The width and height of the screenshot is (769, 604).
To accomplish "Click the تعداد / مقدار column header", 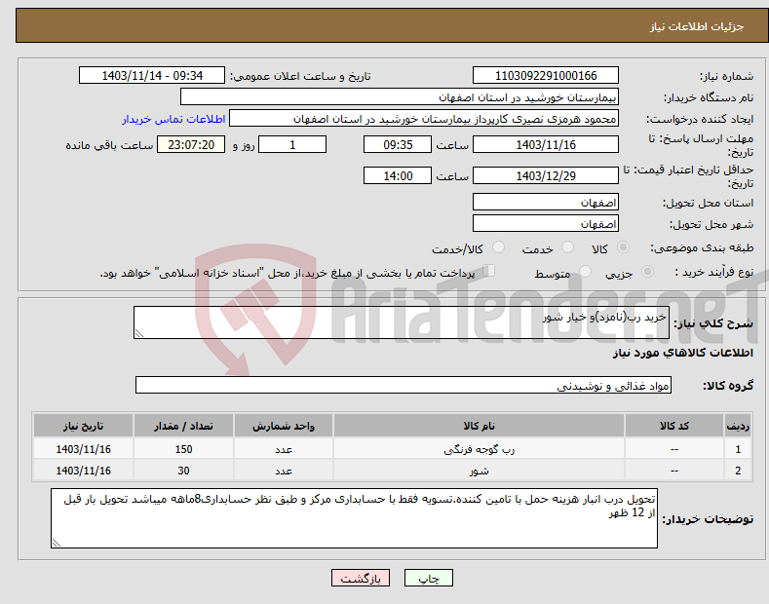I will pyautogui.click(x=183, y=426).
